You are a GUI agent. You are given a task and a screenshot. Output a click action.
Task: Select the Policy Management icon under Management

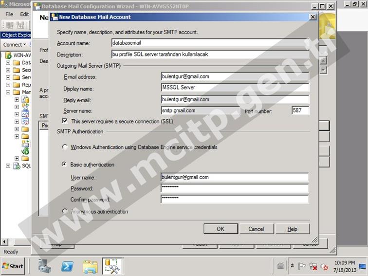click(25, 99)
